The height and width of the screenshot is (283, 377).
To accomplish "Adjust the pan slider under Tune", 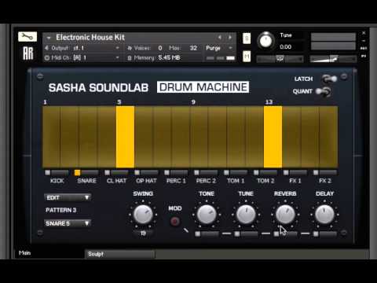I will 280,59.
